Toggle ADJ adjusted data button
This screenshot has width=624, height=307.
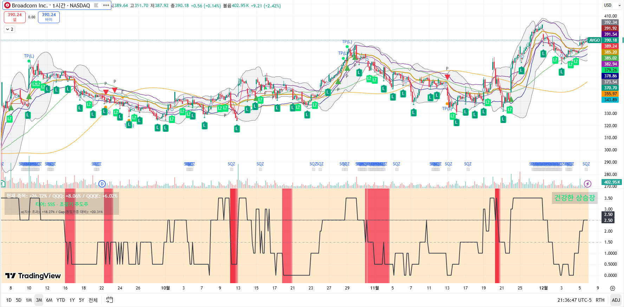coord(616,300)
